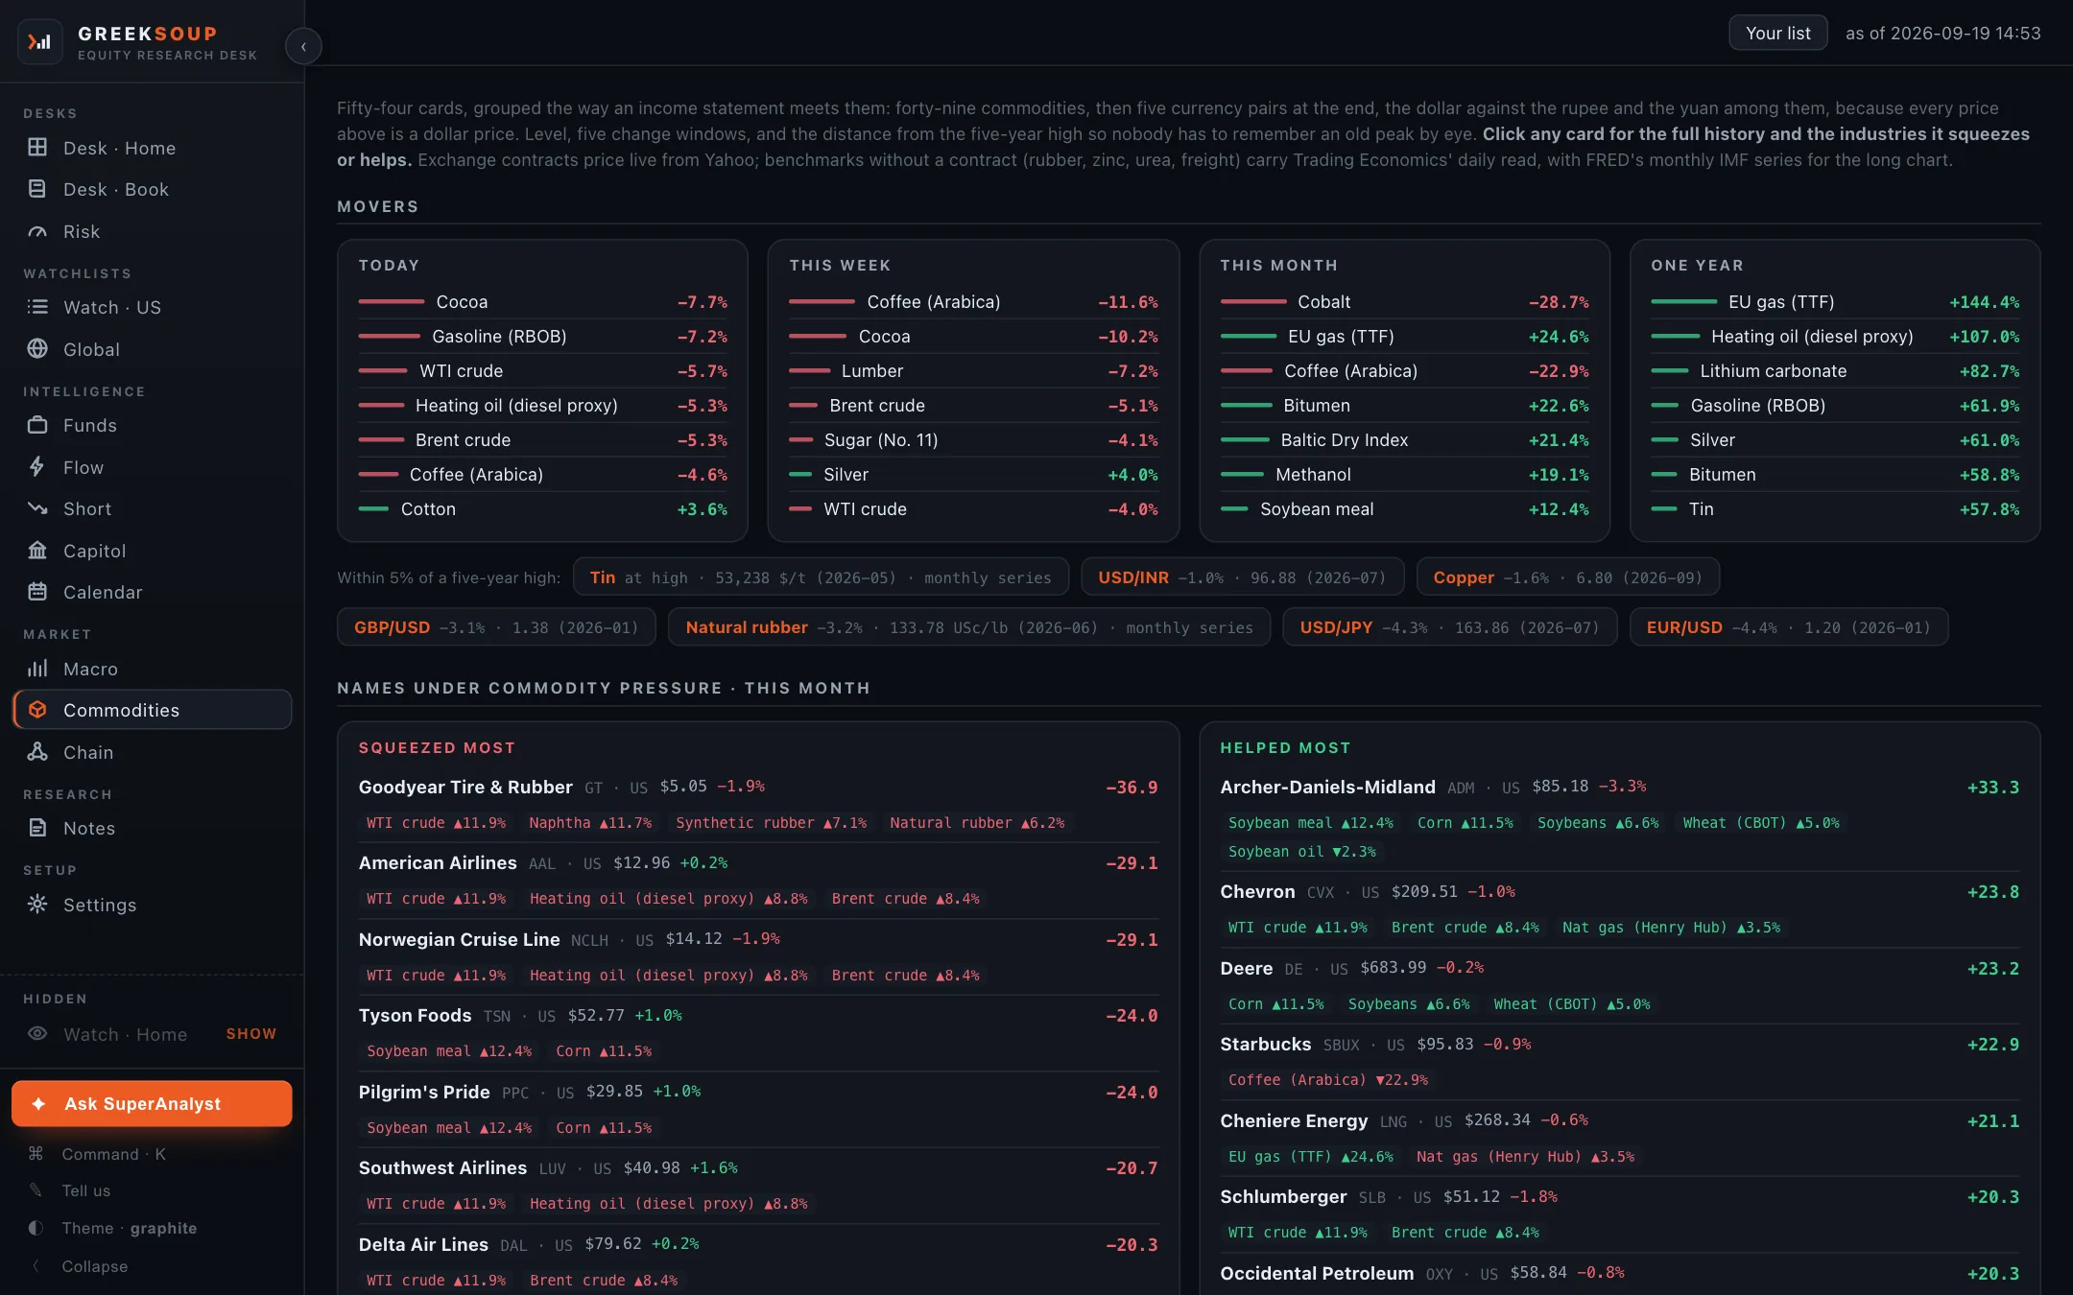2073x1295 pixels.
Task: Click the Capitol building icon
Action: [37, 551]
